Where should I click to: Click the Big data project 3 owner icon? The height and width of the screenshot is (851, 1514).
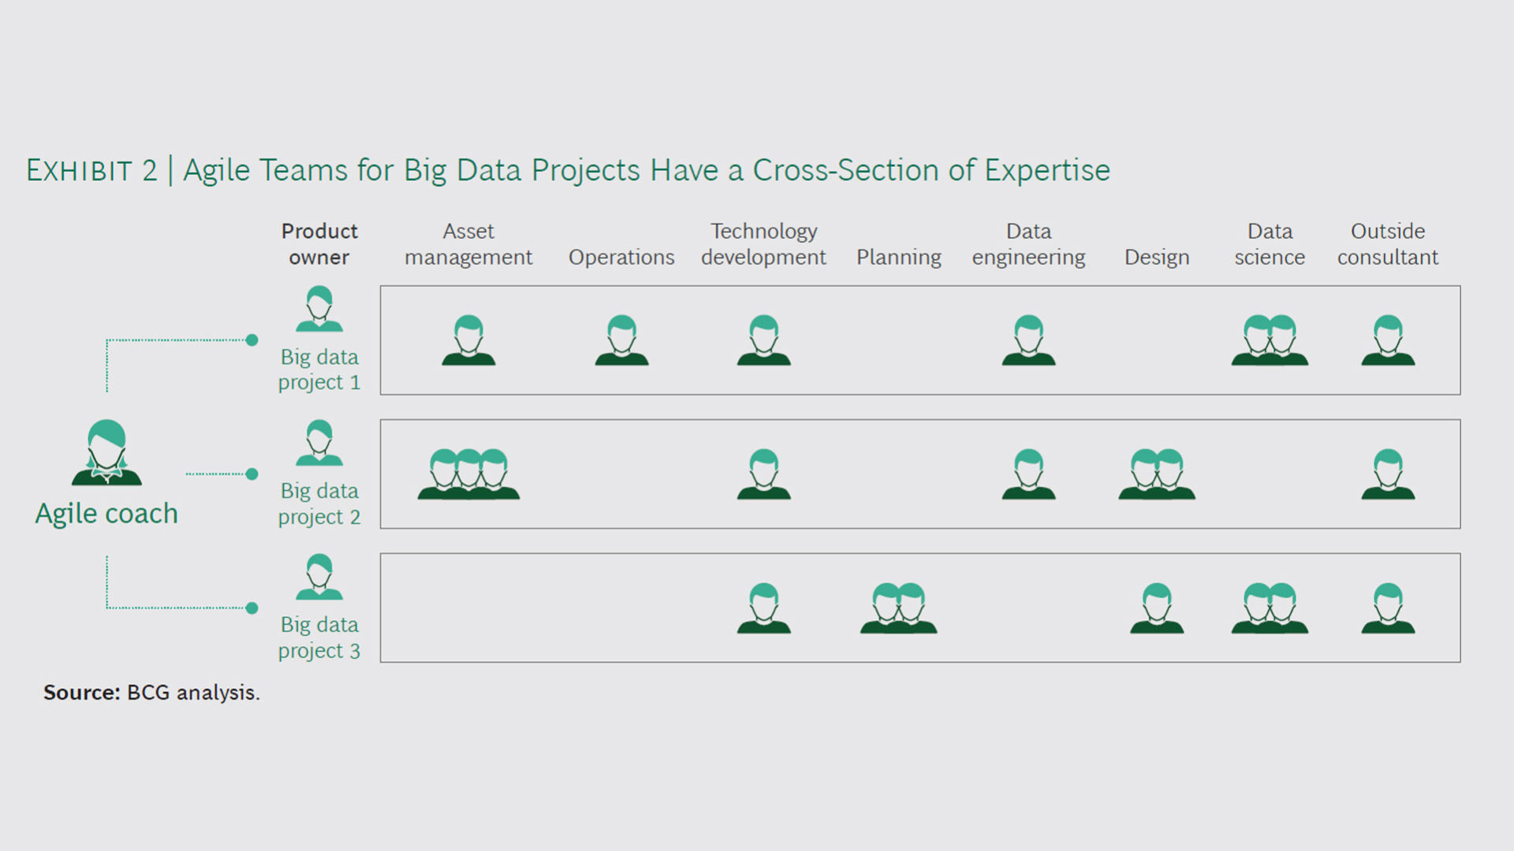point(319,577)
